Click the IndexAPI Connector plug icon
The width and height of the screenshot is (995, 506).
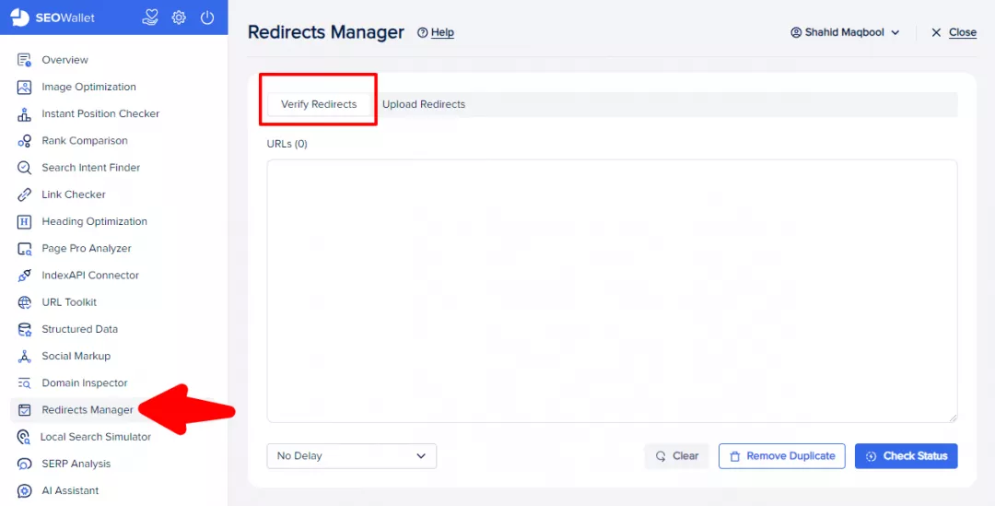pyautogui.click(x=24, y=276)
